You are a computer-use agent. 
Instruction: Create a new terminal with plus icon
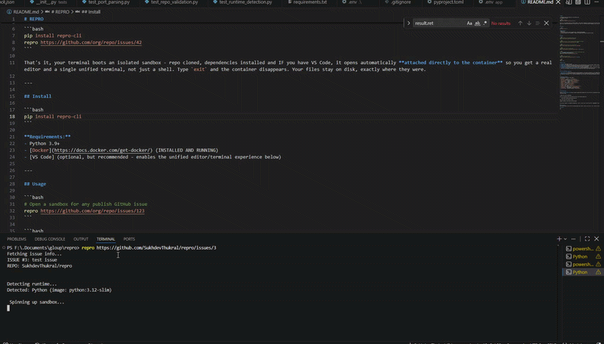[x=559, y=239]
